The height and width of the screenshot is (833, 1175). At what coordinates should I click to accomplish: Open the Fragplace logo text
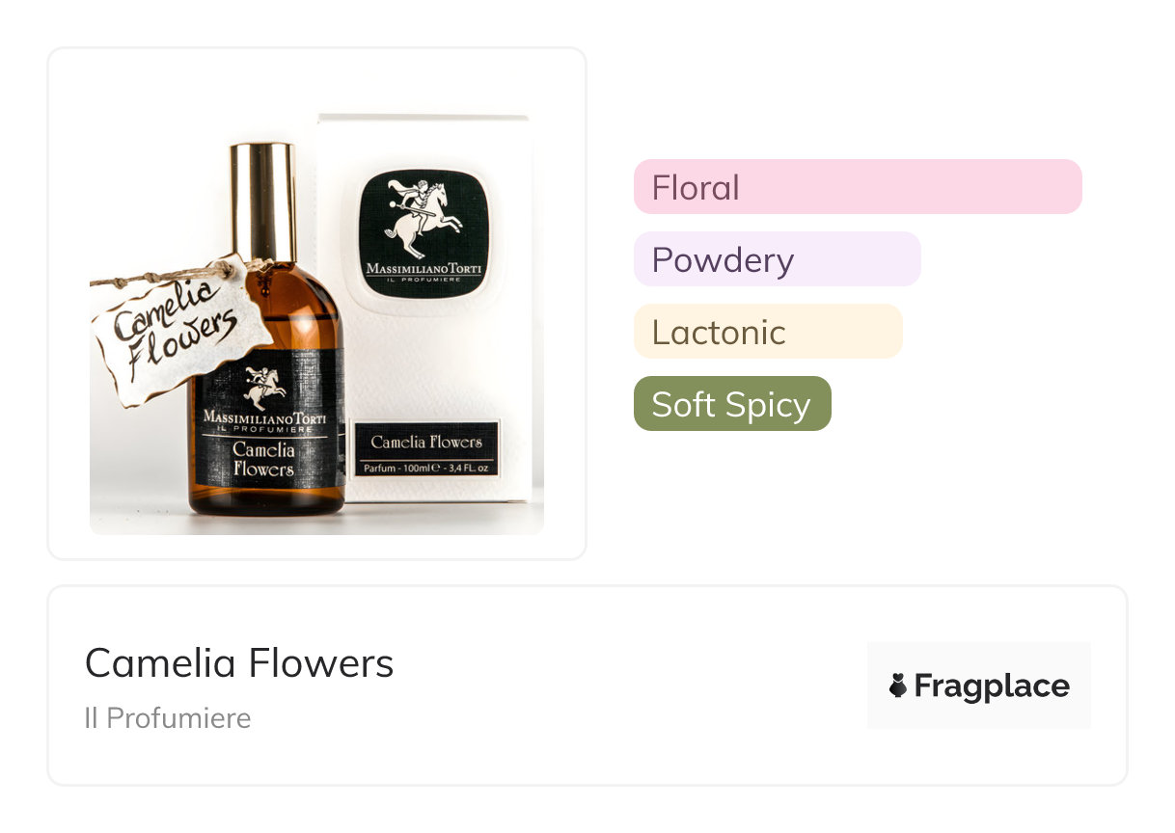pyautogui.click(x=991, y=685)
